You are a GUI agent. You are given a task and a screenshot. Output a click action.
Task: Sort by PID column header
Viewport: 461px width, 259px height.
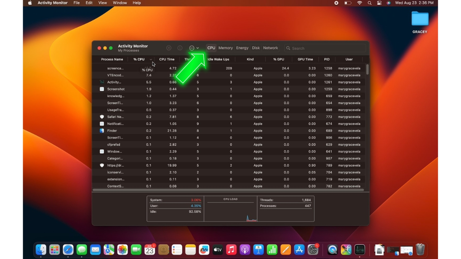pos(327,59)
